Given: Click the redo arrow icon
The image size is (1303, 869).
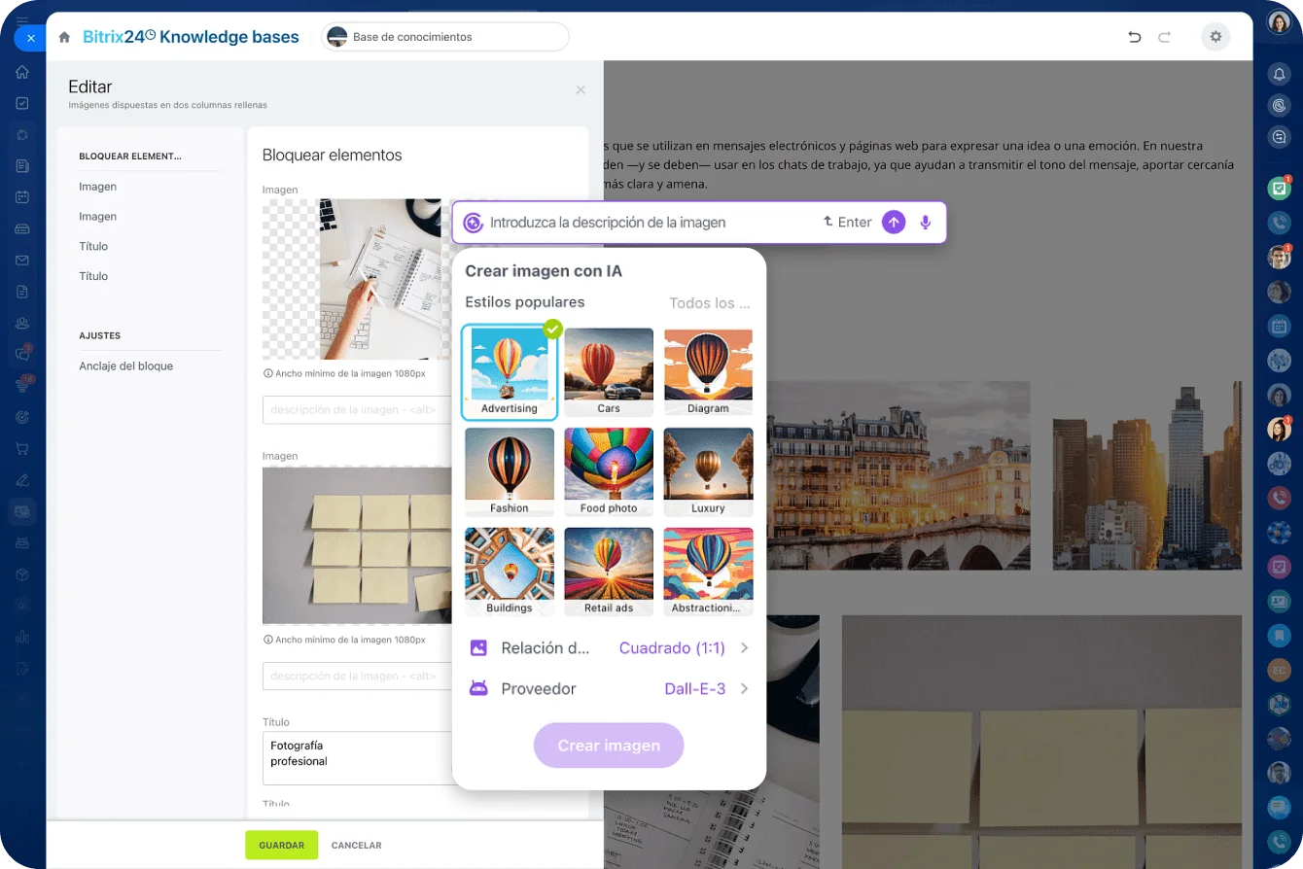Looking at the screenshot, I should (x=1164, y=37).
